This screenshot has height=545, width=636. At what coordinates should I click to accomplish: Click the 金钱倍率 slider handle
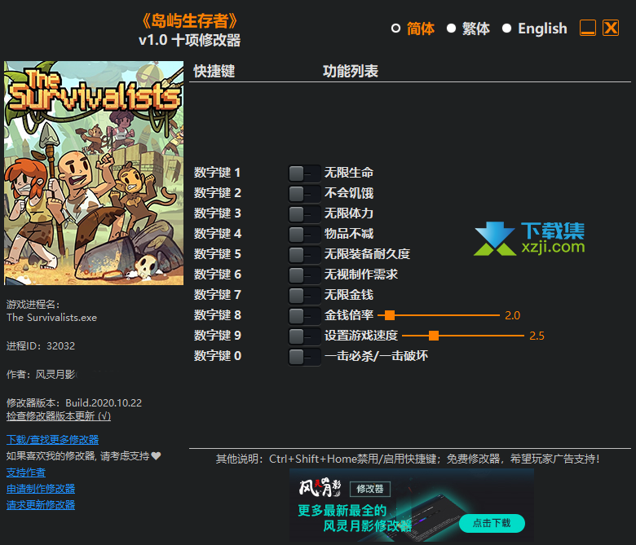pos(390,315)
